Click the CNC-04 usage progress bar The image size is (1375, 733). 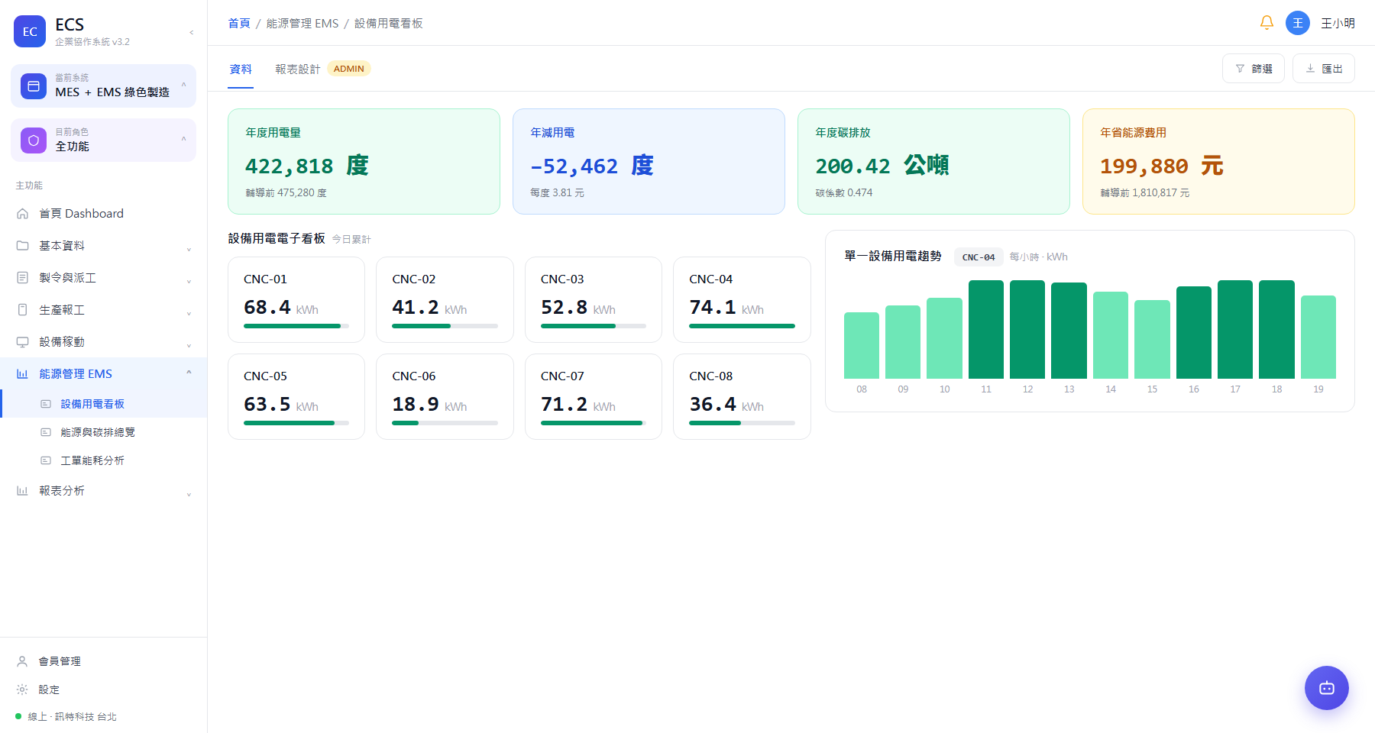pos(742,326)
